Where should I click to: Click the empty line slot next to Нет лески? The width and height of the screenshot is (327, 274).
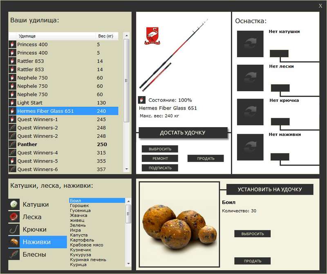[x=250, y=78]
